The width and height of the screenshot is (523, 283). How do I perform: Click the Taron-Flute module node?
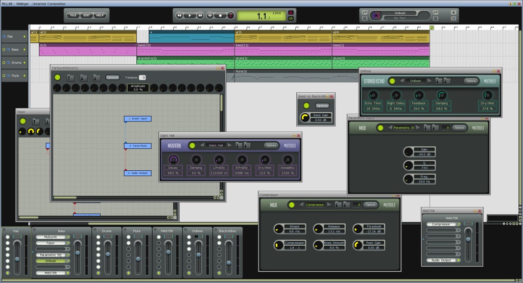click(137, 146)
